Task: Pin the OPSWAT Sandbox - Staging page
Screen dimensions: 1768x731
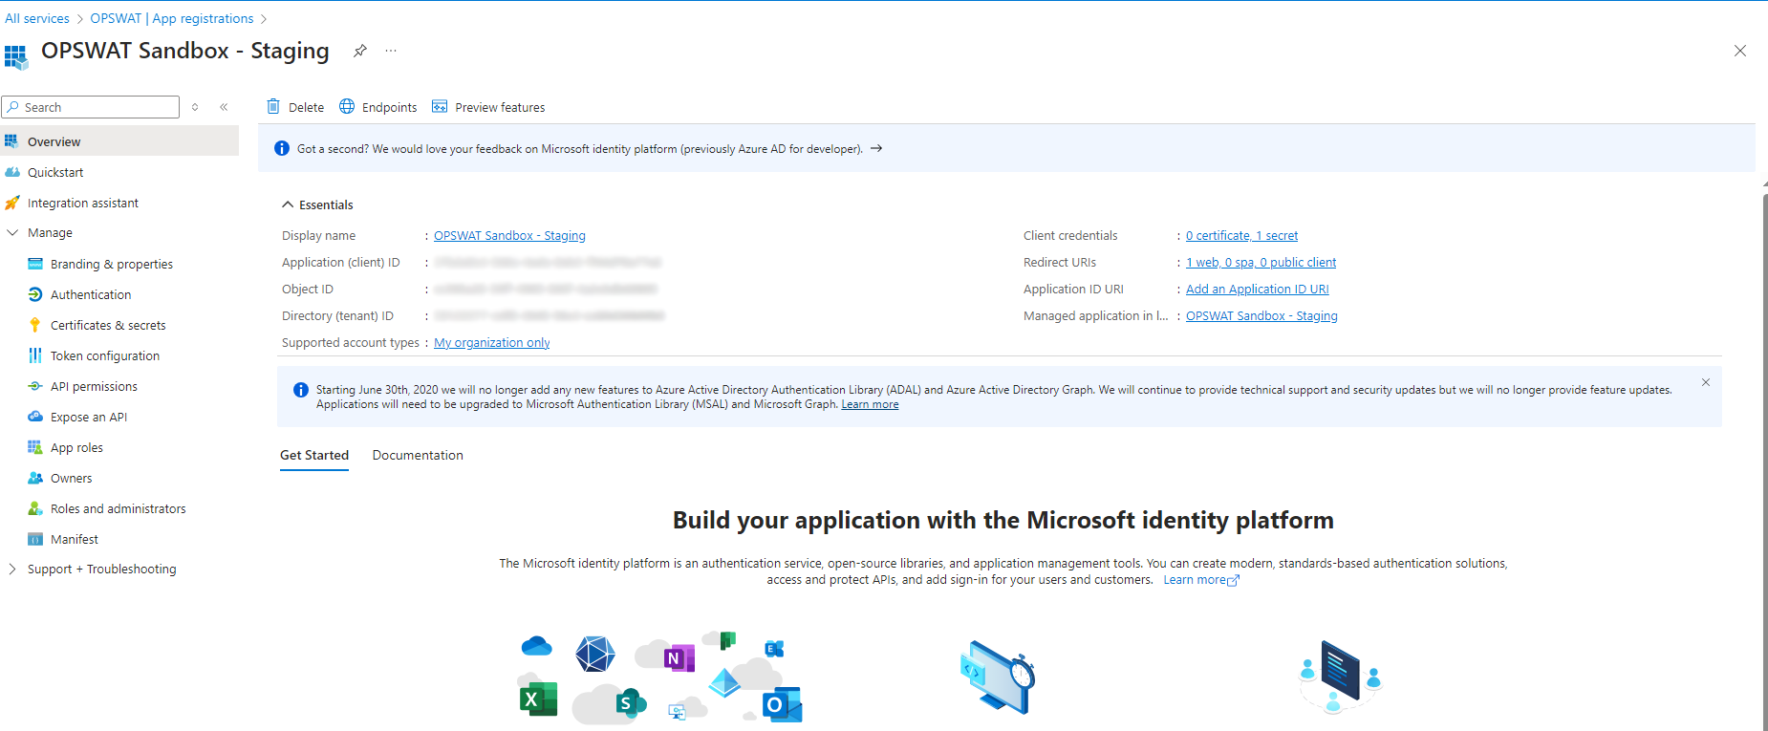Action: (360, 51)
